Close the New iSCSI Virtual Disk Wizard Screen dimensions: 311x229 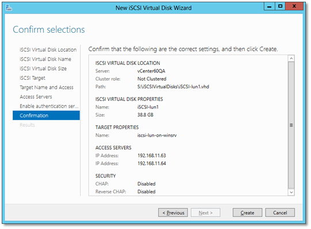coord(294,6)
